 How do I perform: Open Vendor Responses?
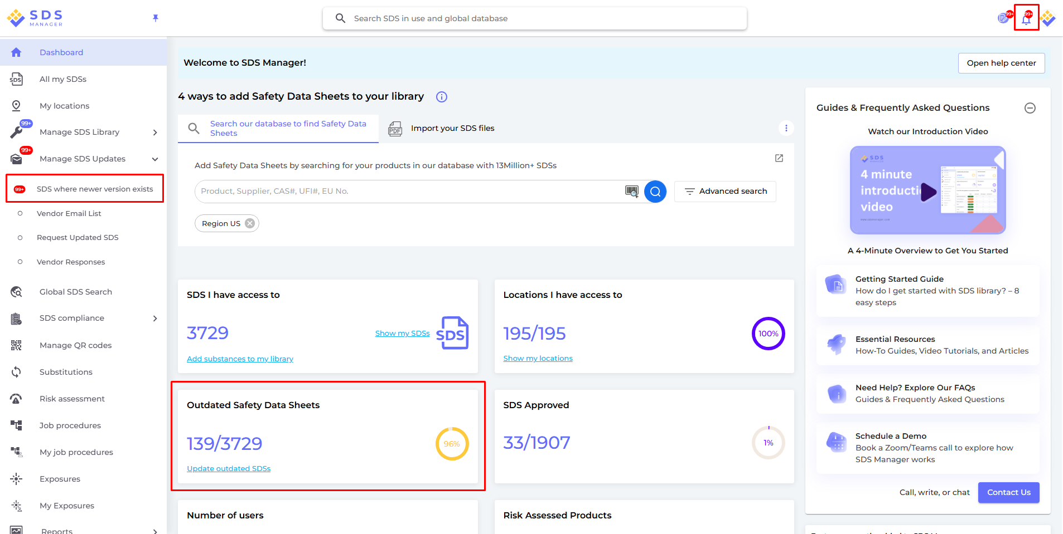point(71,262)
